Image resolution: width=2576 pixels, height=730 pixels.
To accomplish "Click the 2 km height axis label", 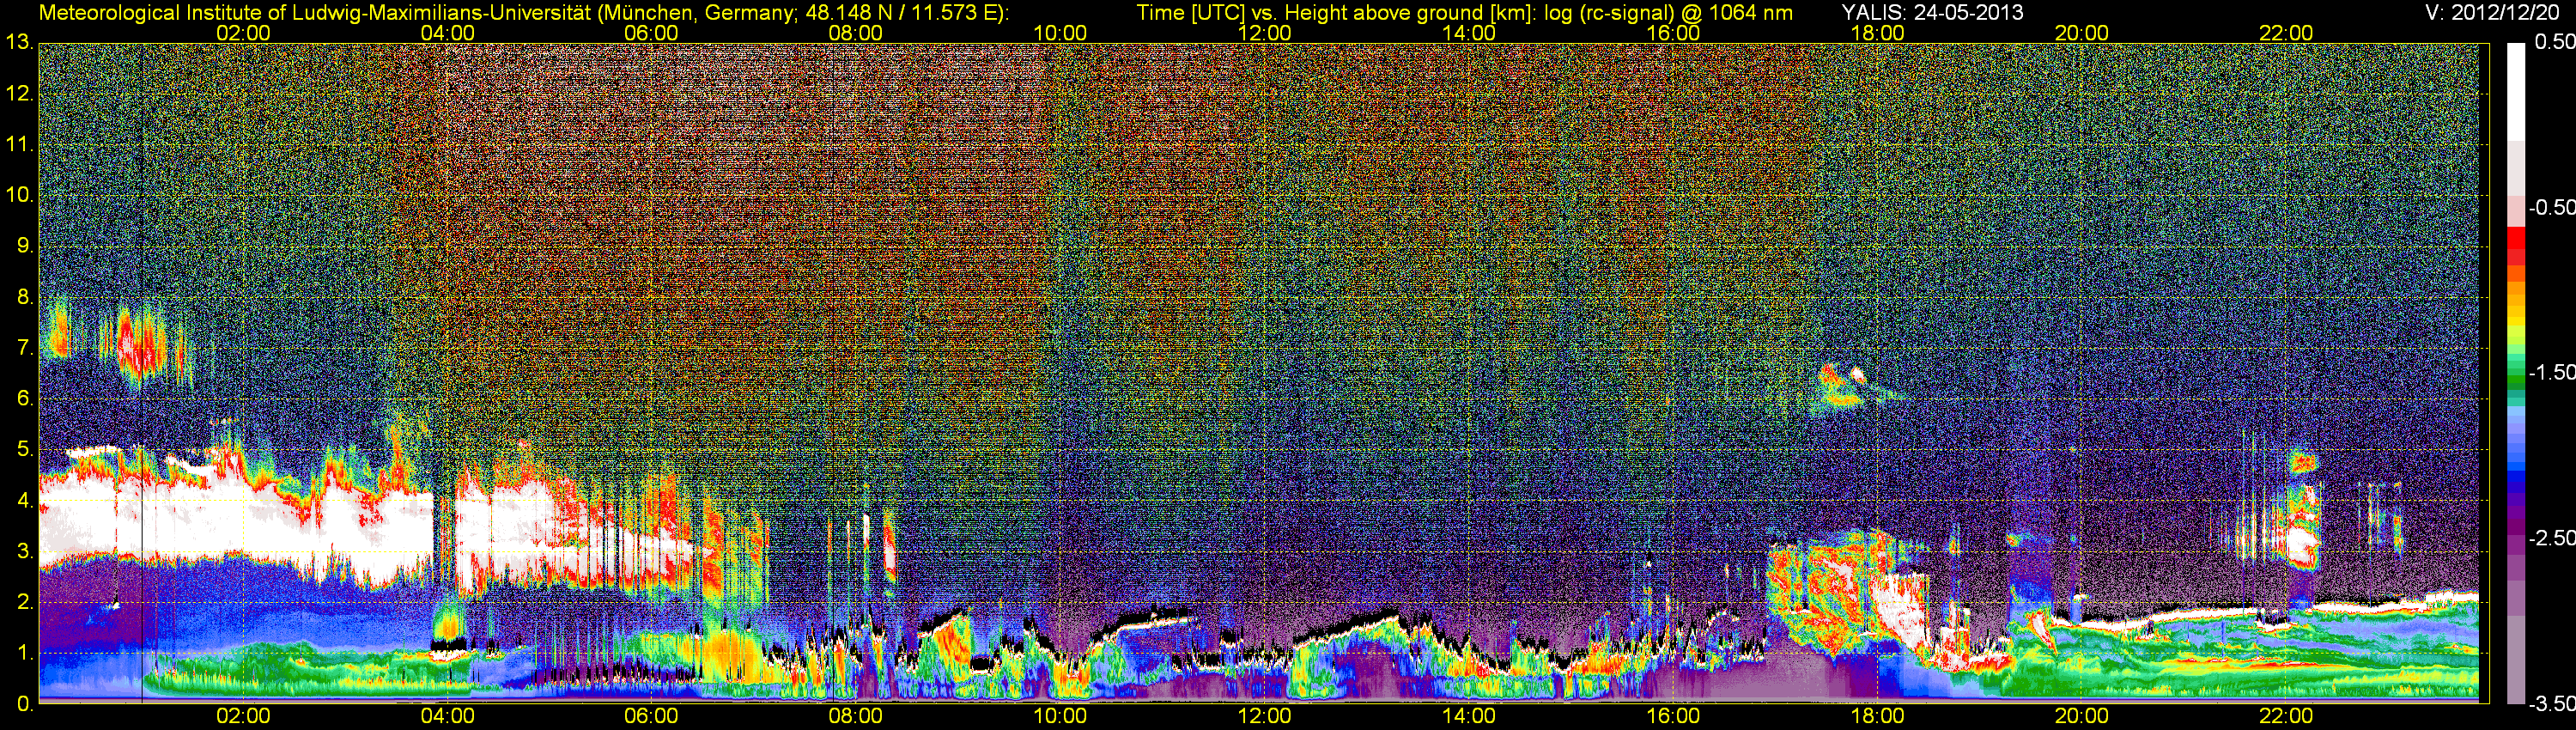I will pos(25,602).
